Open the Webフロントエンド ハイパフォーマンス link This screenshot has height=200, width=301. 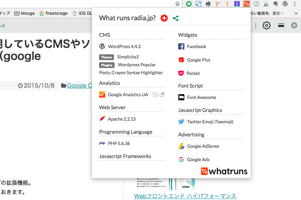click(185, 196)
